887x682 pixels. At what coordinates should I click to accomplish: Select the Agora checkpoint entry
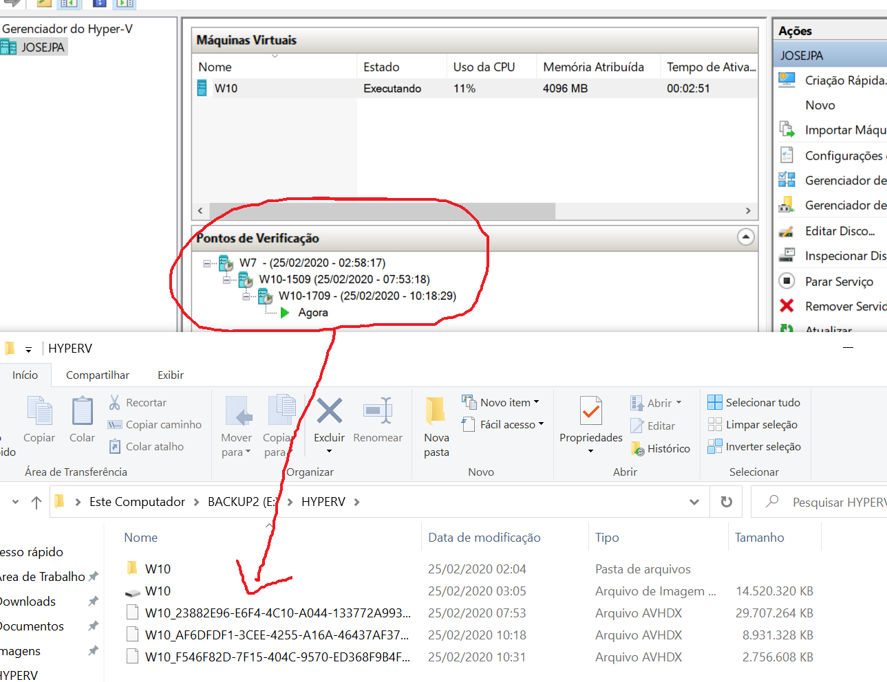pos(313,313)
